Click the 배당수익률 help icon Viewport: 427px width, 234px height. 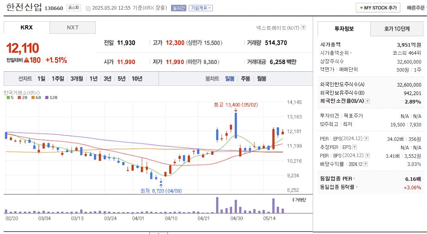(x=365, y=164)
